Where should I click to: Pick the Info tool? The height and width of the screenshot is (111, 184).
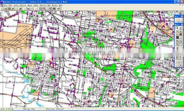point(177,47)
